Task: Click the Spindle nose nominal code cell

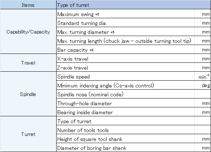Action: click(125, 94)
